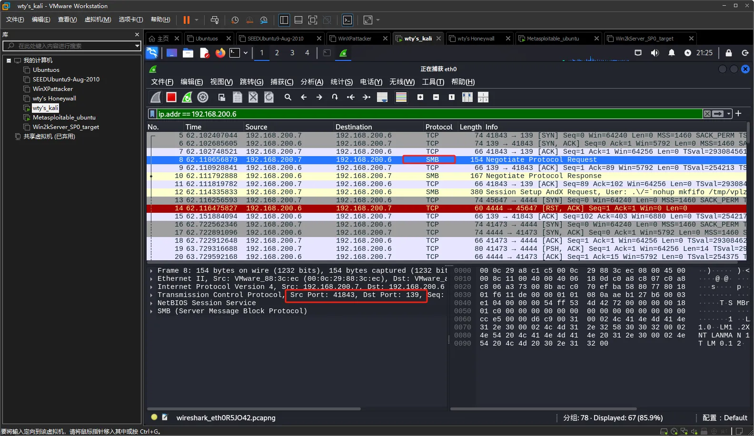Screen dimensions: 754x436
Task: Open library search dropdown arrow
Action: click(x=137, y=46)
